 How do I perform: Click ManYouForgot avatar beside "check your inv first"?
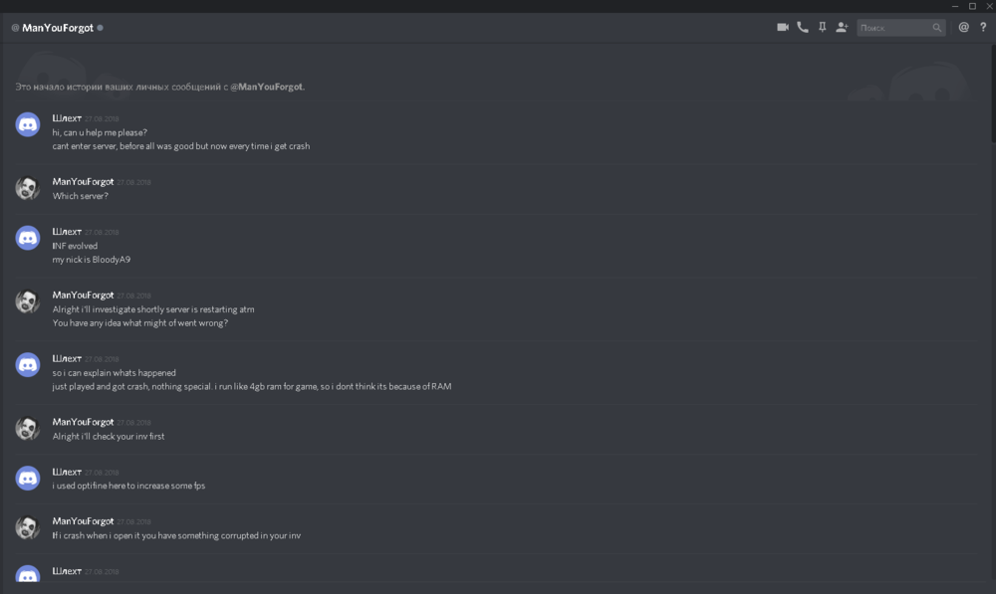28,429
